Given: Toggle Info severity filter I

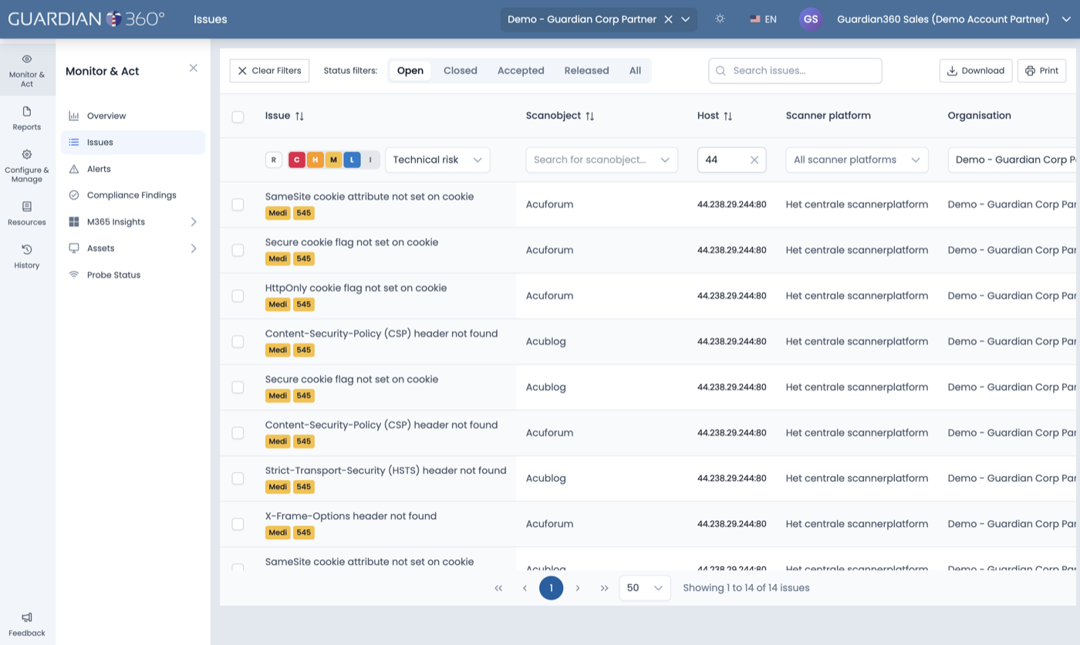Looking at the screenshot, I should [370, 160].
